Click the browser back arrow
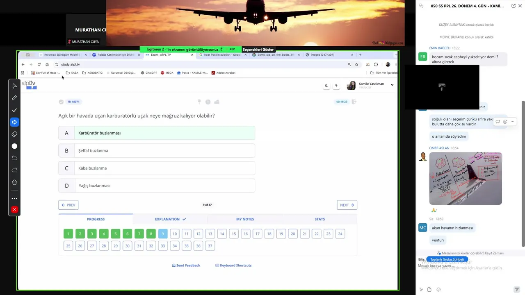This screenshot has height=295, width=525. coord(23,64)
